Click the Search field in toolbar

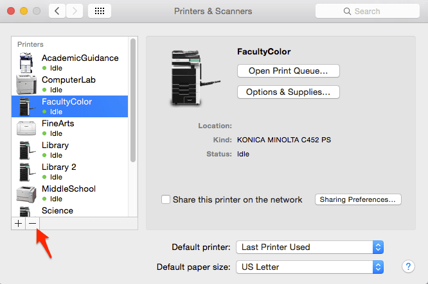coord(368,12)
